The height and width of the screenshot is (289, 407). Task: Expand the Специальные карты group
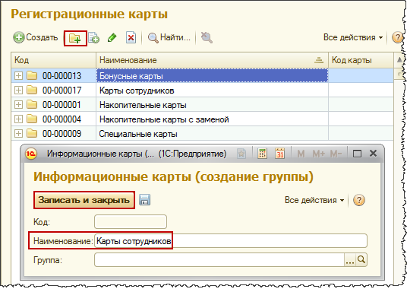coord(18,134)
